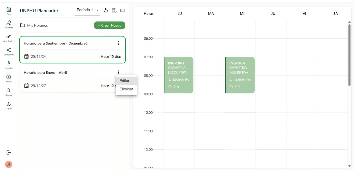This screenshot has width=354, height=170.
Task: Open the ING-110-1 class block on Monday
Action: [179, 75]
